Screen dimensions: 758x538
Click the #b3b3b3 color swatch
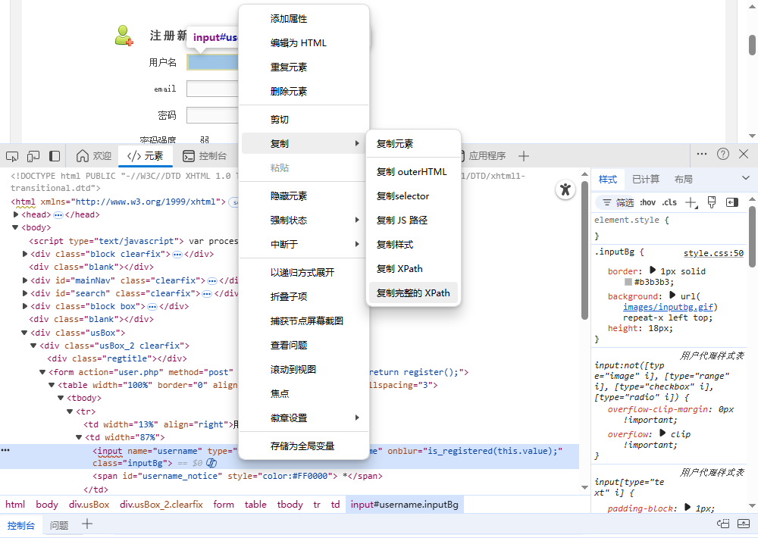pos(628,282)
